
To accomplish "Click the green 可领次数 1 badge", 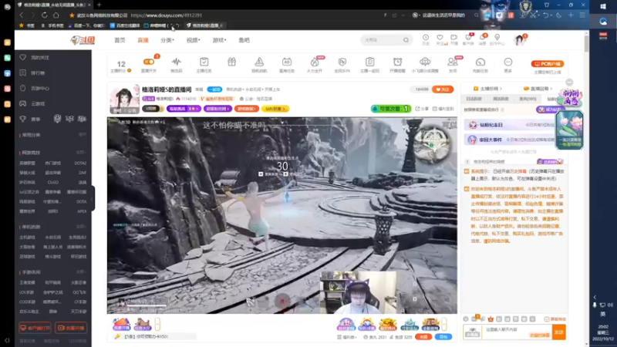I will click(391, 109).
